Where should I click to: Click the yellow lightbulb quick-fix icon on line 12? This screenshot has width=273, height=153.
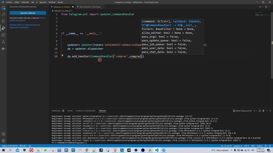(x=62, y=56)
